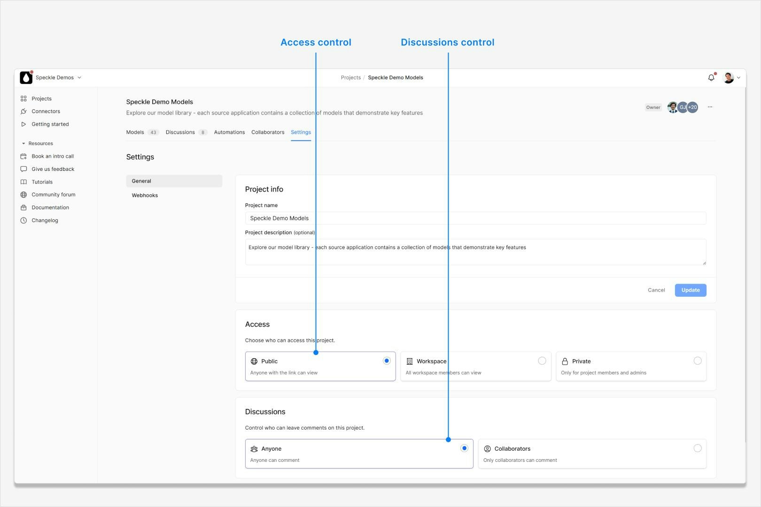Open Community forum link
Screen dimensions: 761x507
coord(54,194)
